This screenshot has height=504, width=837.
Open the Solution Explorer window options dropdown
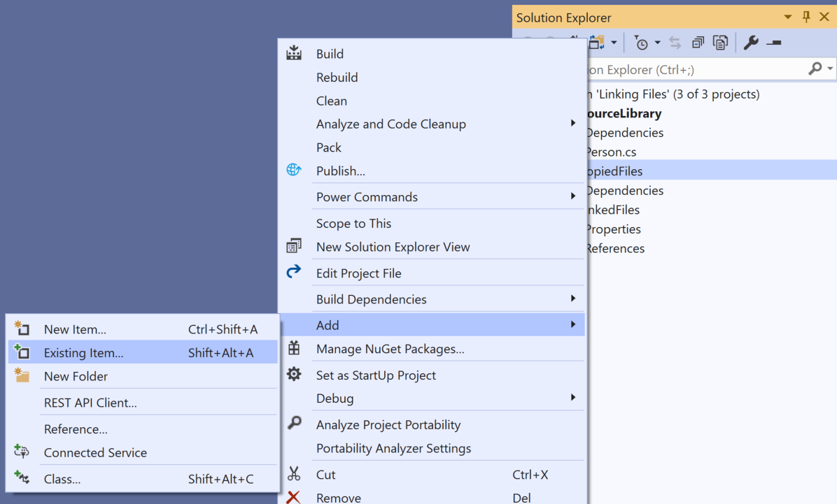[x=788, y=17]
